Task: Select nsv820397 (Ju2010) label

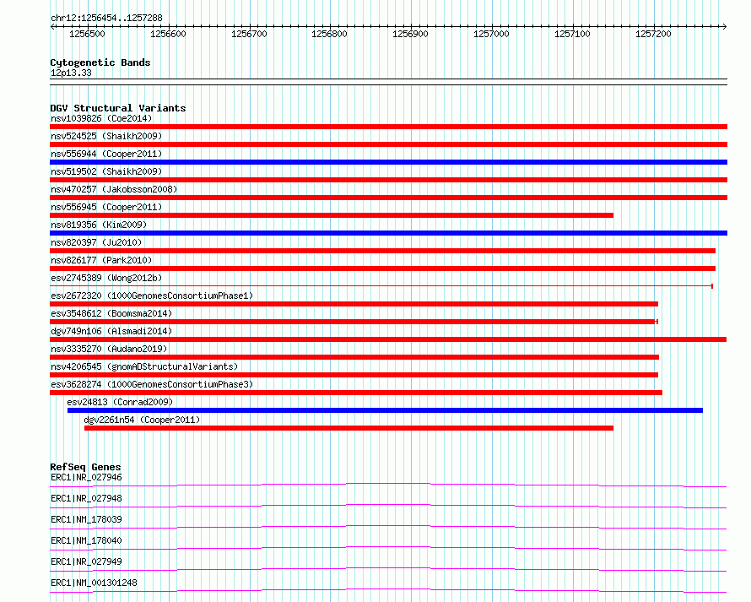Action: (x=96, y=242)
